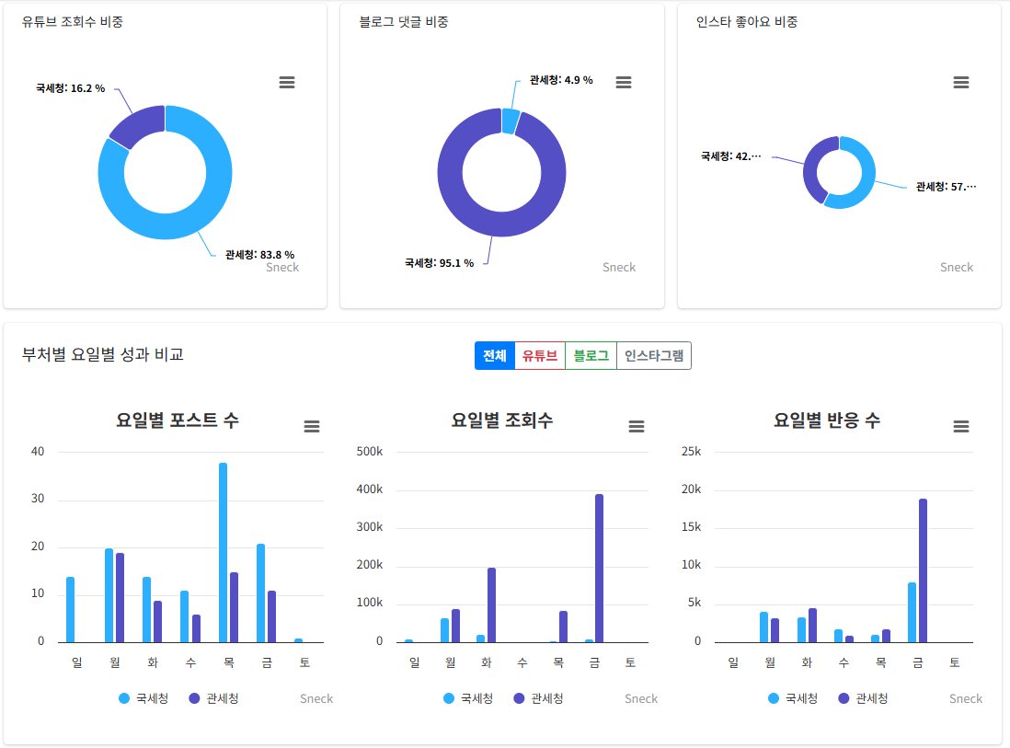The width and height of the screenshot is (1010, 748).
Task: Open the export menu on 유튜브 조회수 비중 chart
Action: (286, 82)
